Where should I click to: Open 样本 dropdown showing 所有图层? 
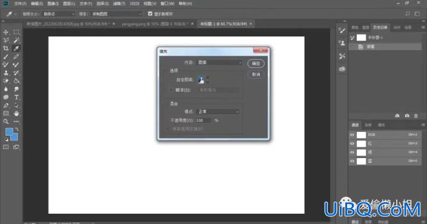click(116, 14)
